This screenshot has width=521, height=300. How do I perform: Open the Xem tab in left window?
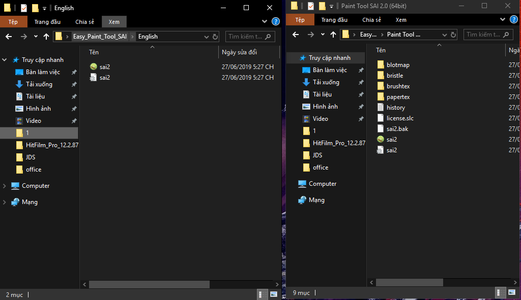(114, 22)
